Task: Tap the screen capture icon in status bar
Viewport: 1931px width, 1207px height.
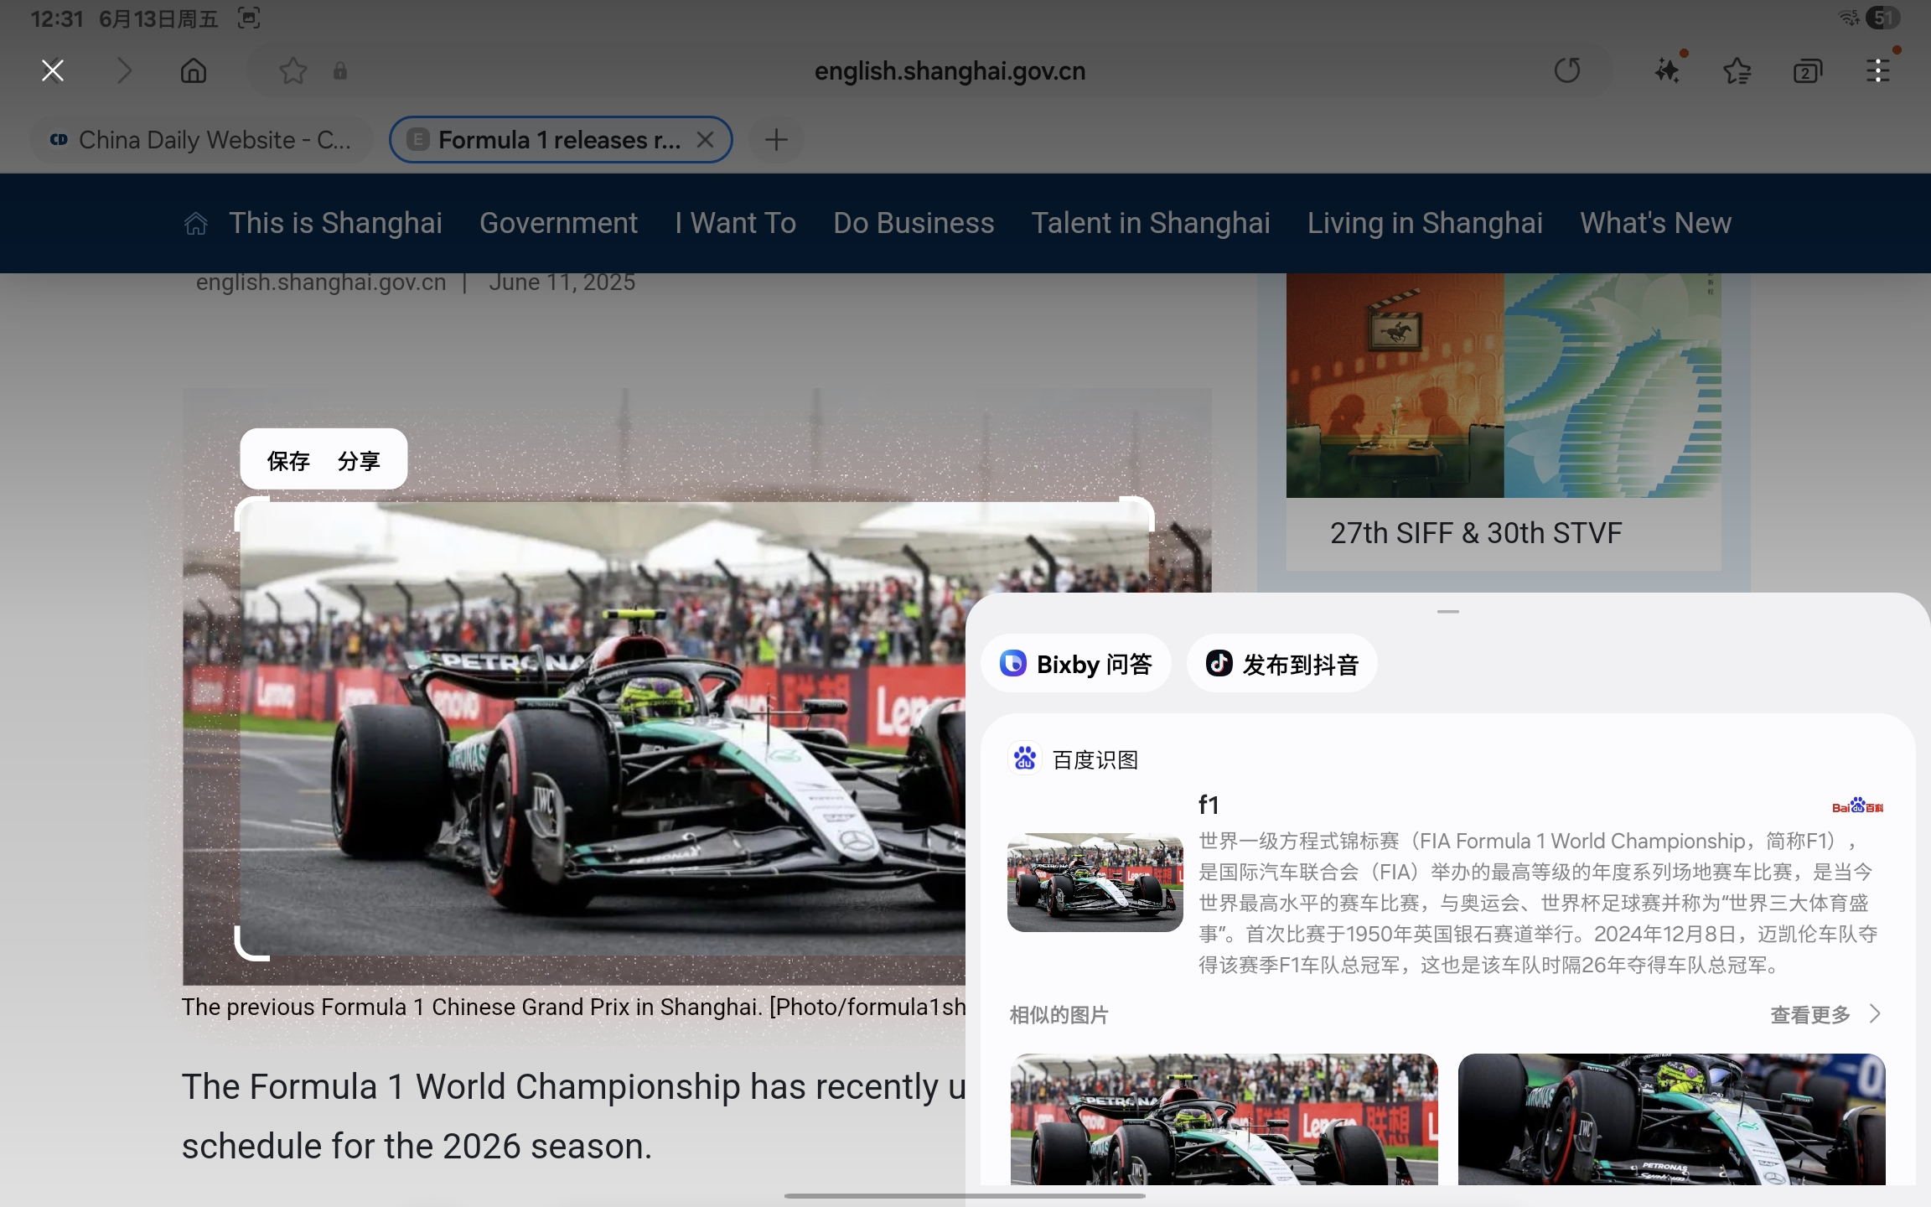Action: pos(249,18)
